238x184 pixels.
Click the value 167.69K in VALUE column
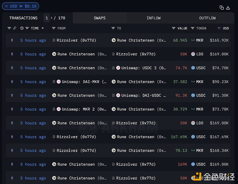[179, 137]
